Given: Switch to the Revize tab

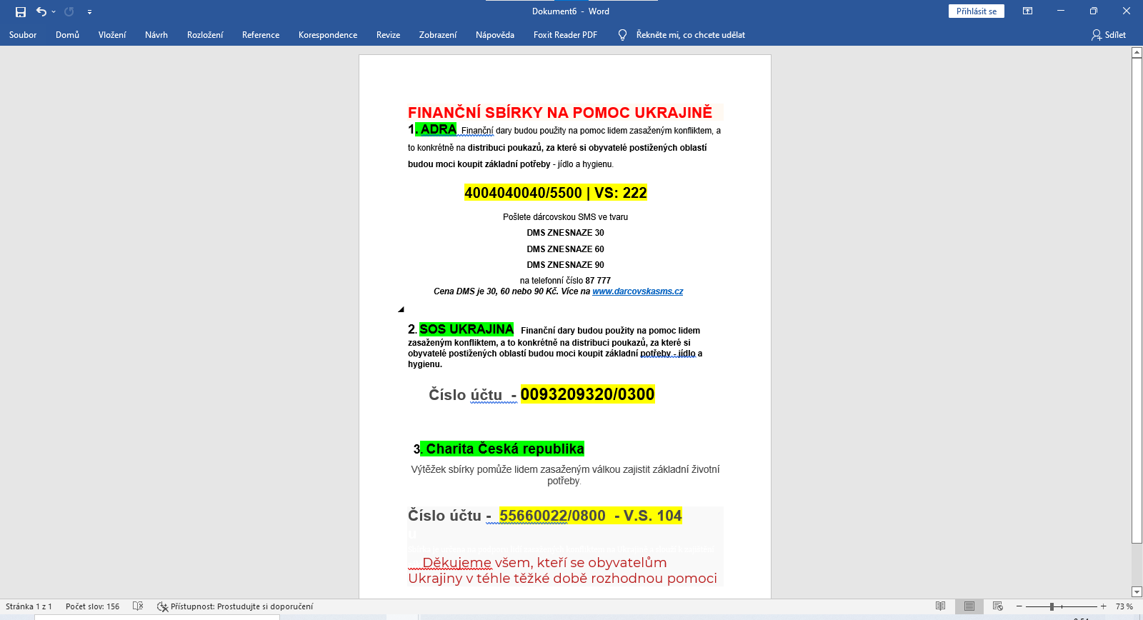Looking at the screenshot, I should (x=388, y=34).
